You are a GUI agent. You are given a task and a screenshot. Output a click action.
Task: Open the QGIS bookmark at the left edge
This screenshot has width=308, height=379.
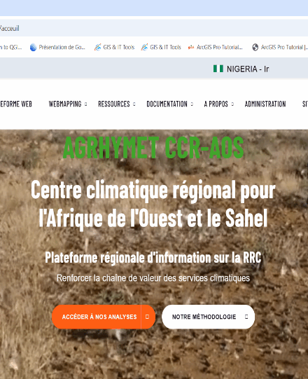(11, 47)
